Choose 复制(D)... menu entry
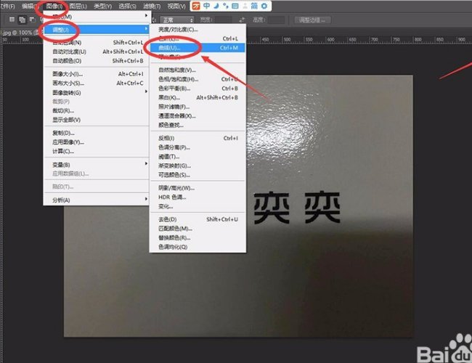472x363 pixels. (97, 133)
